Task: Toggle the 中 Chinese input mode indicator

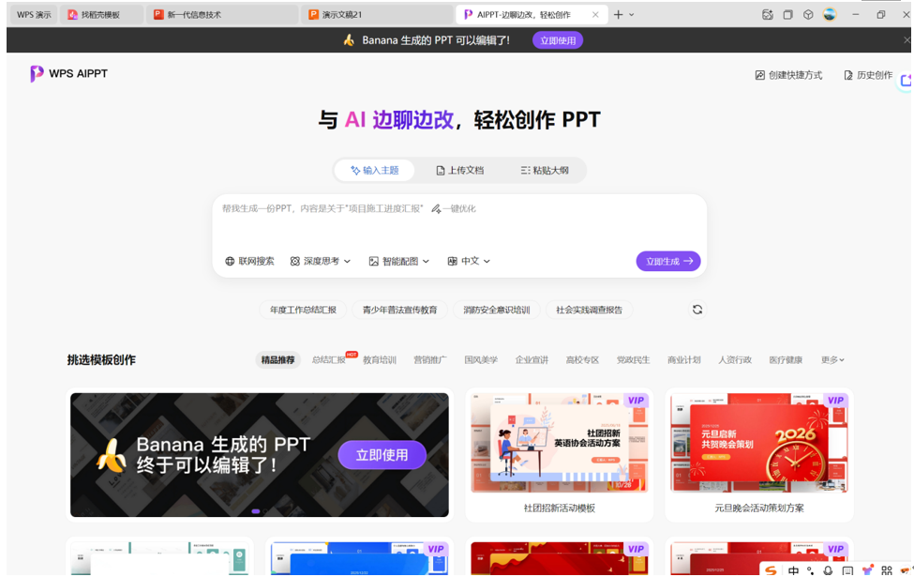Action: (x=793, y=570)
